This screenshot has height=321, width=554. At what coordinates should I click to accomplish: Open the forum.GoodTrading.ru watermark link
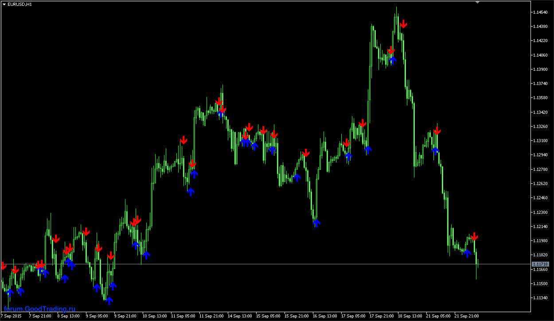[39, 309]
